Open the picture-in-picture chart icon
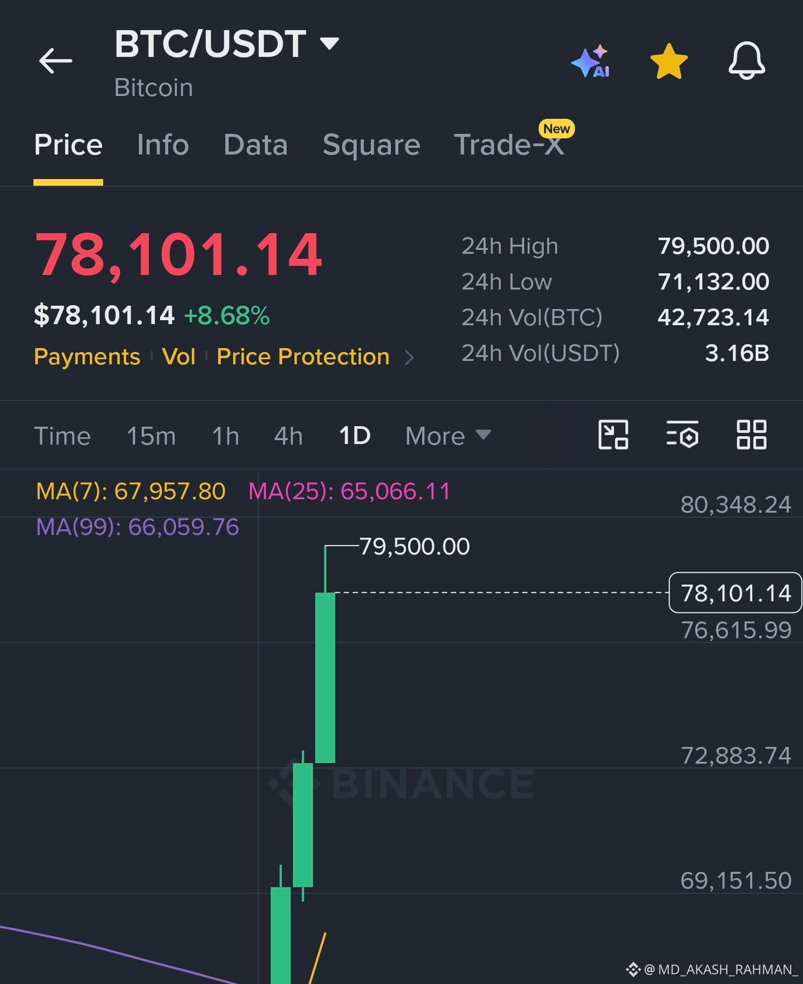This screenshot has height=984, width=803. 613,435
